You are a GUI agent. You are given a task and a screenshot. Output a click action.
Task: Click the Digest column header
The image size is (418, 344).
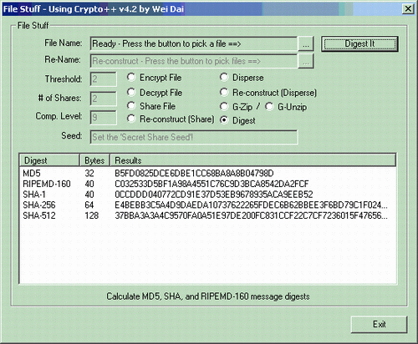coord(50,160)
